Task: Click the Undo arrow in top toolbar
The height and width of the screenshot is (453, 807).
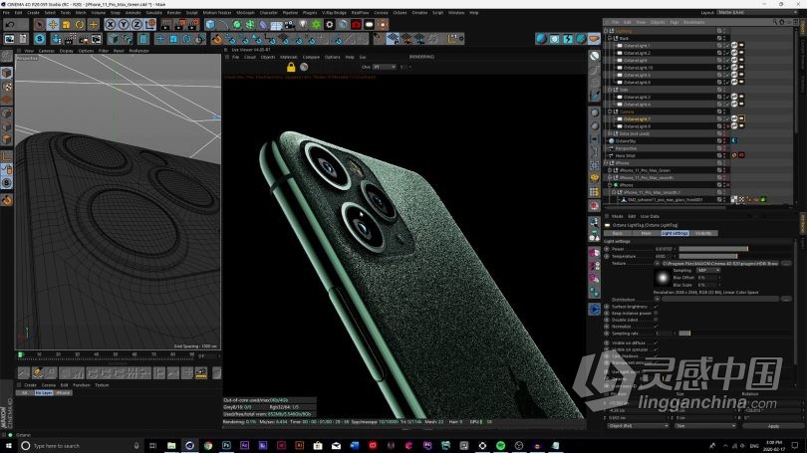Action: pos(10,24)
